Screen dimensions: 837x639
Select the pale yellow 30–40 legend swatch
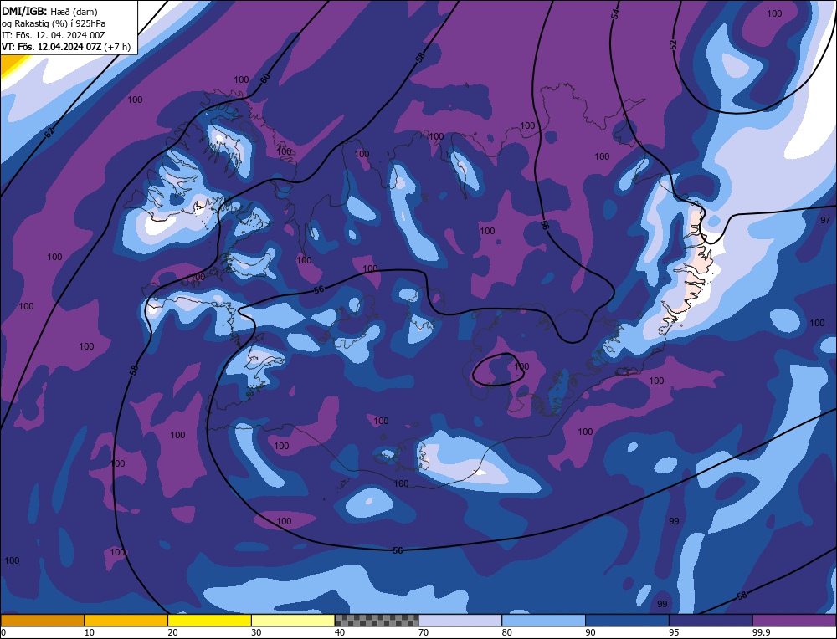point(293,621)
